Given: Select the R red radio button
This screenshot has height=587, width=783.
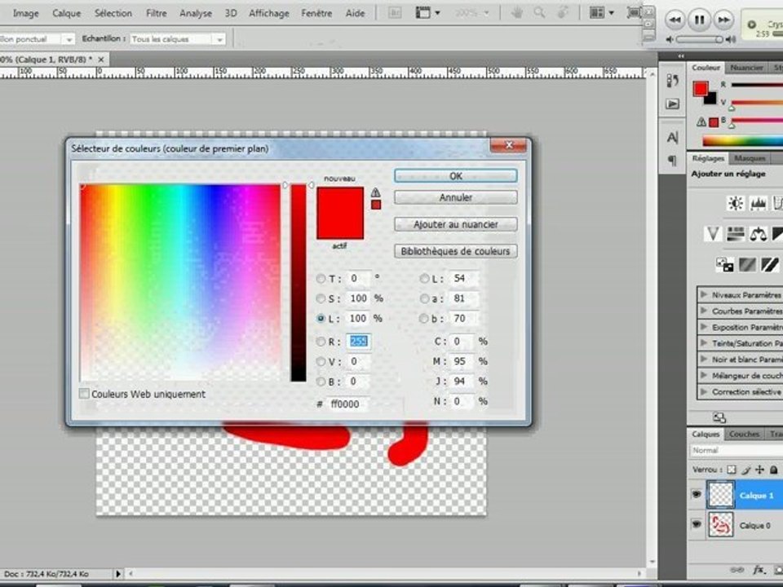Looking at the screenshot, I should click(x=321, y=342).
